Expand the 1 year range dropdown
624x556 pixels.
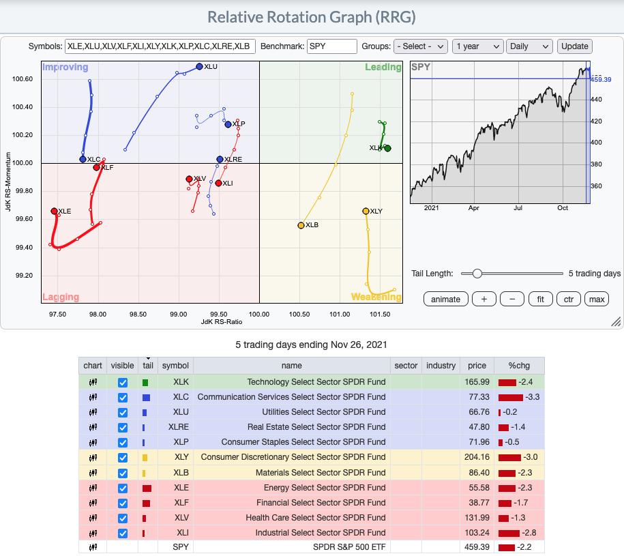point(477,46)
